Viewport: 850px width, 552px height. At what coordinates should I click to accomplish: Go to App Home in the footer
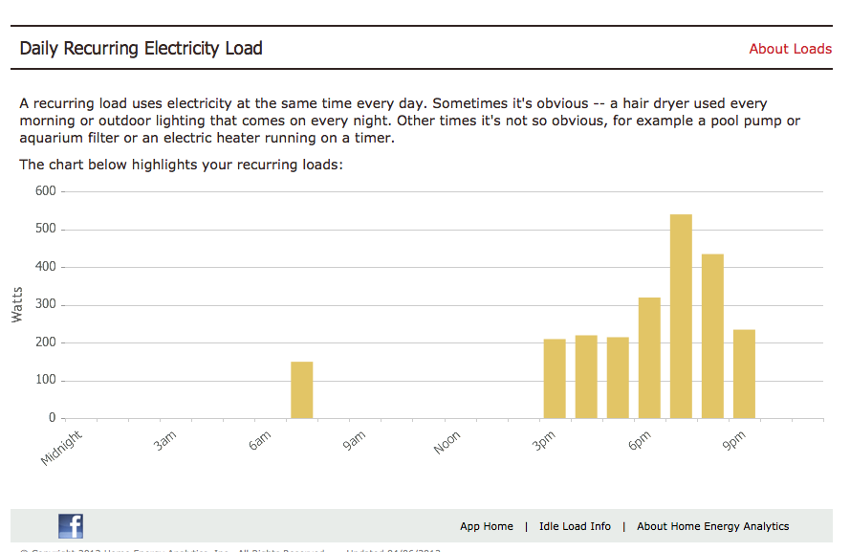pos(487,526)
